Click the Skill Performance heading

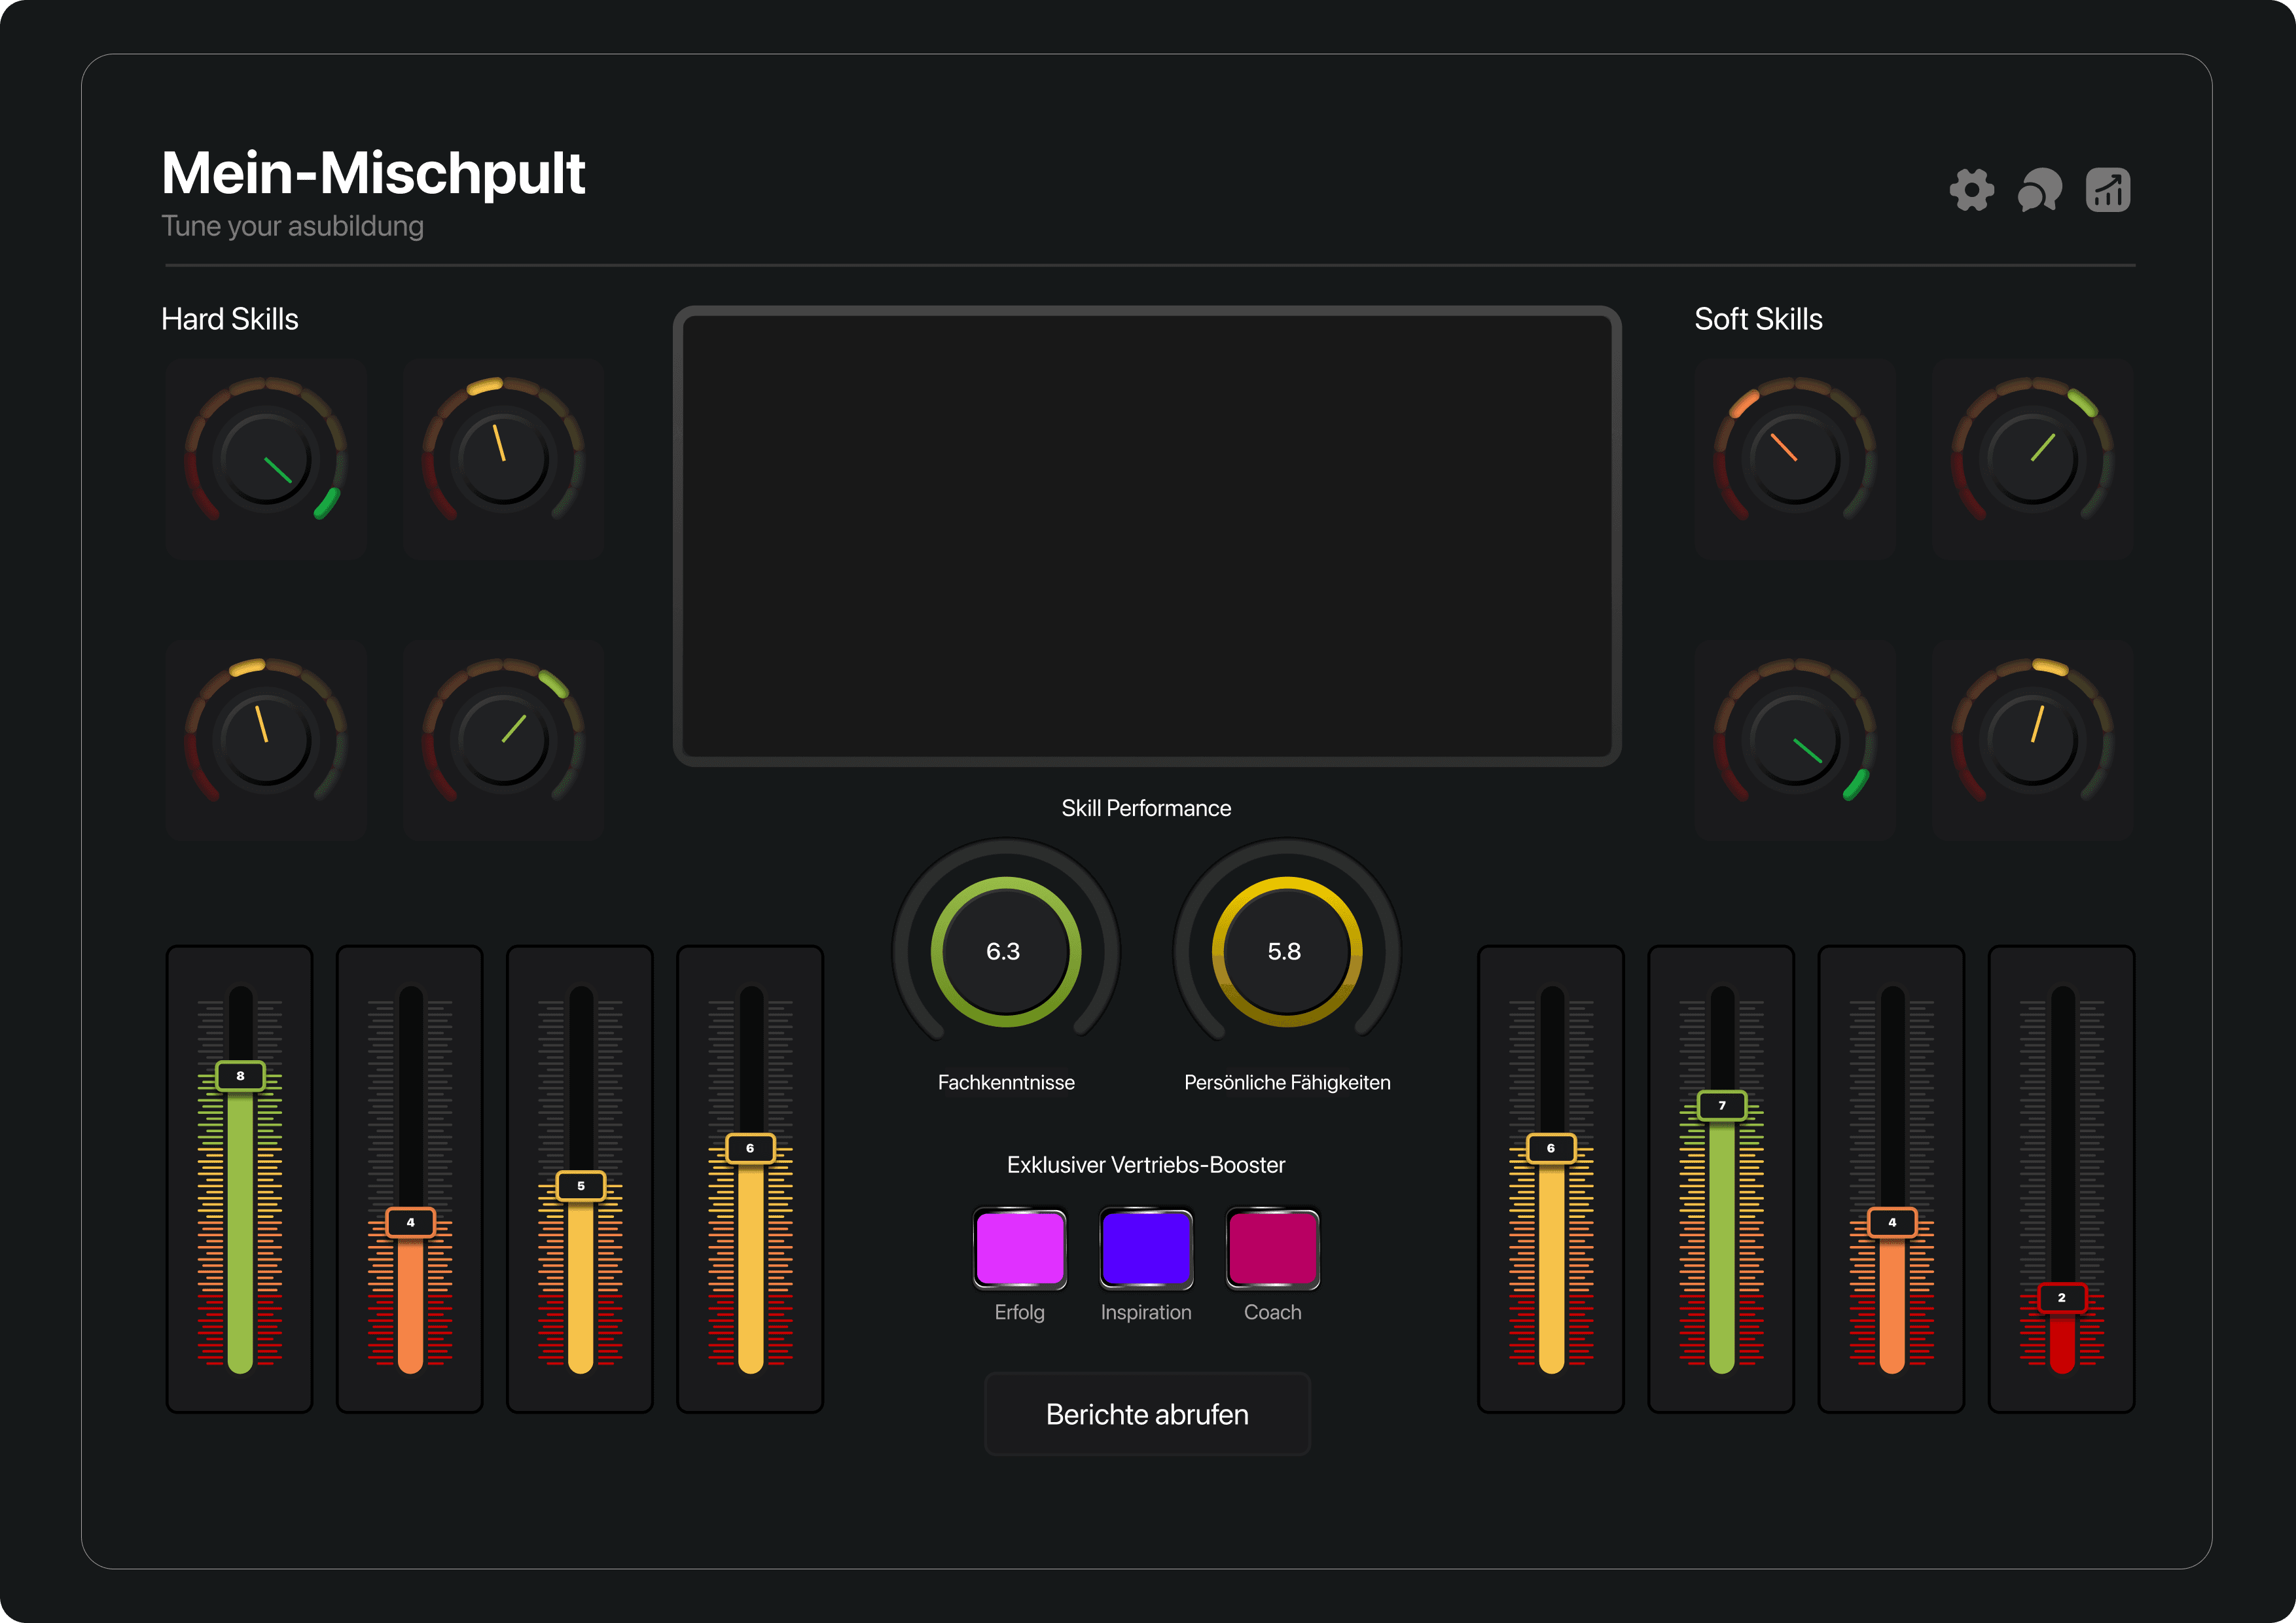pos(1146,808)
